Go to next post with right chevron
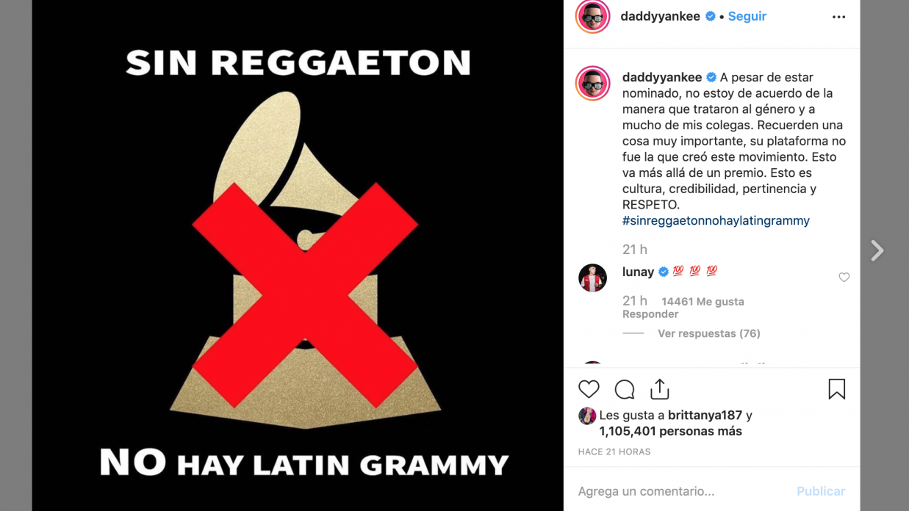 (x=877, y=251)
